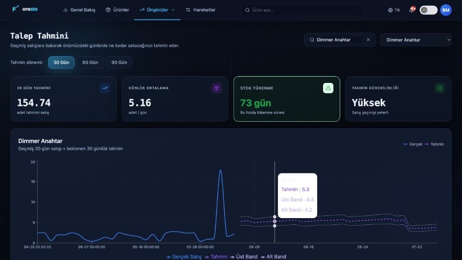The height and width of the screenshot is (260, 462).
Task: Select the 60 Gün forecast period
Action: coord(90,62)
